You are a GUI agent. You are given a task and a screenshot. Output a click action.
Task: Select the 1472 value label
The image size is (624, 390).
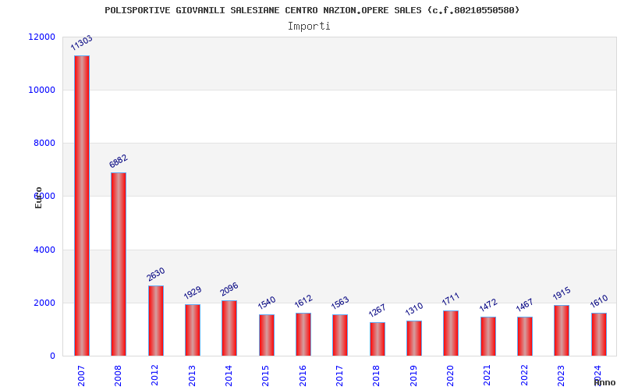488,305
